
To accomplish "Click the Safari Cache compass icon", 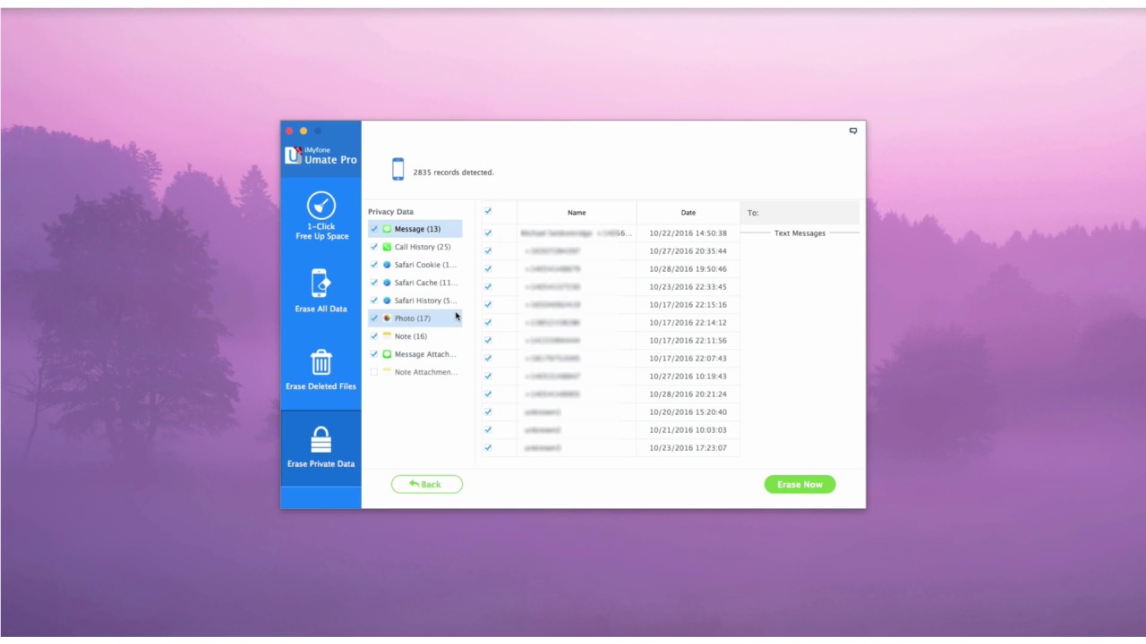I will [x=387, y=283].
